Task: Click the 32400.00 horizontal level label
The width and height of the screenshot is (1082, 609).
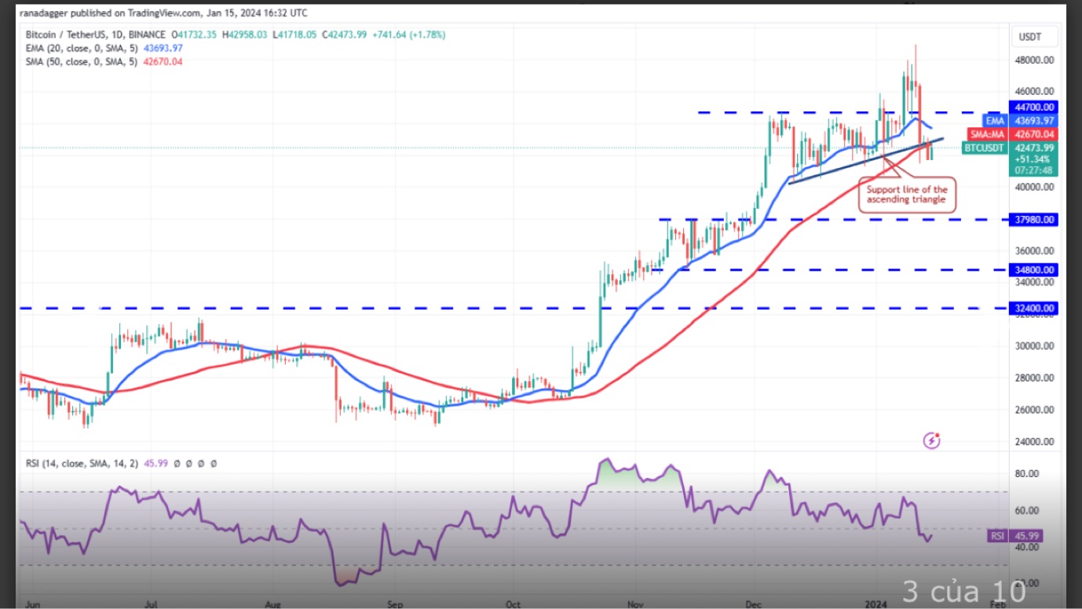Action: [x=1034, y=308]
